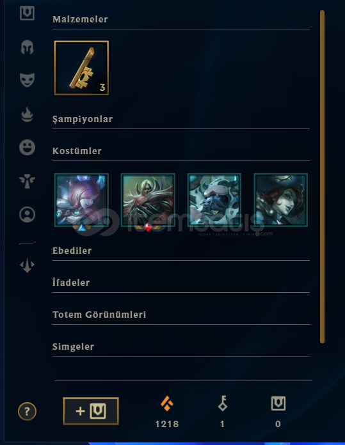345x445 pixels.
Task: Select the cow-costume skin shard
Action: click(x=214, y=200)
